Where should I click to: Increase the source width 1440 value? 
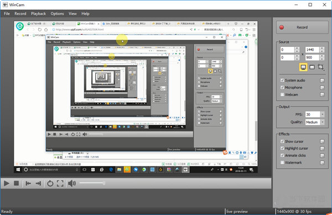coord(322,49)
